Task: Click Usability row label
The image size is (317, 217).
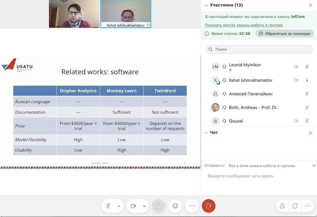Action: tap(23, 150)
